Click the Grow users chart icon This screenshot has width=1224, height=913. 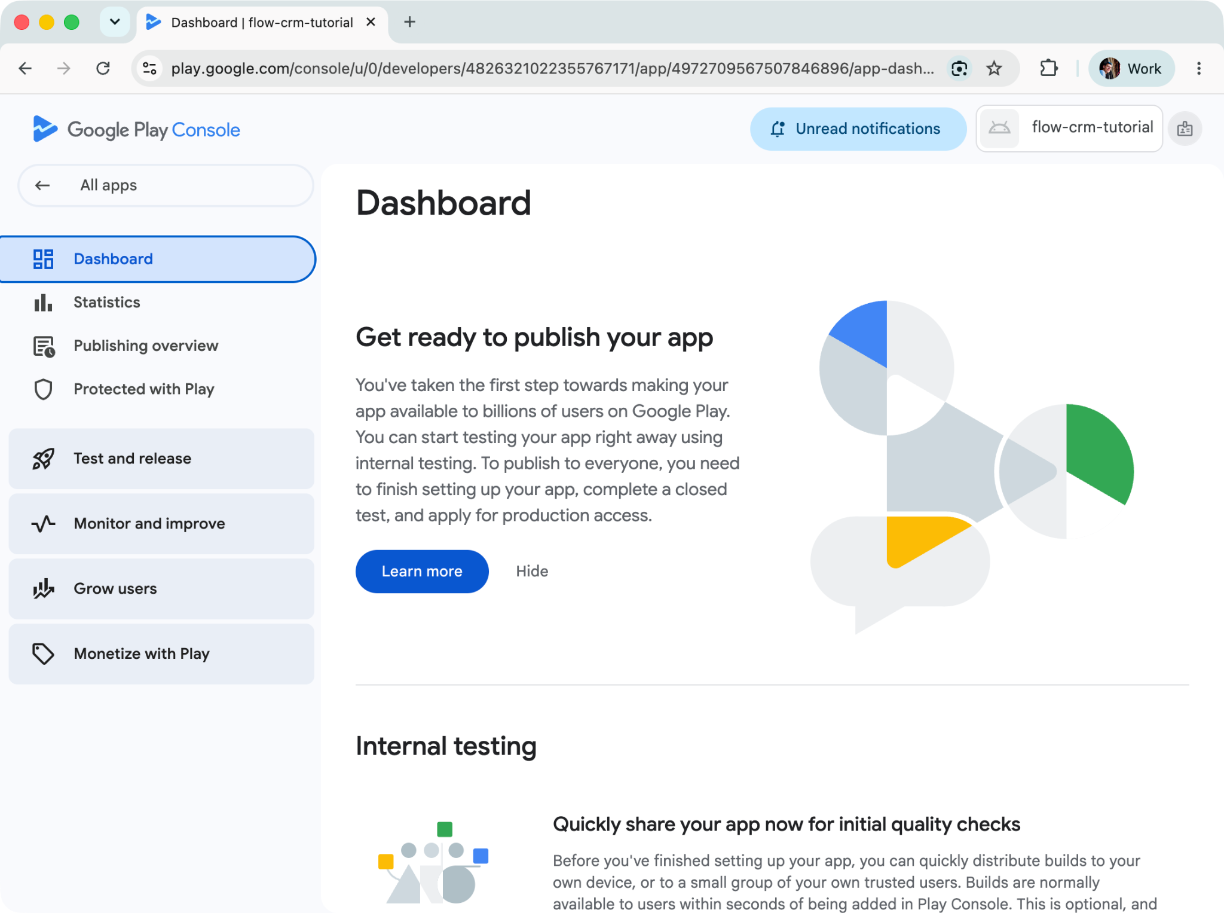tap(43, 589)
